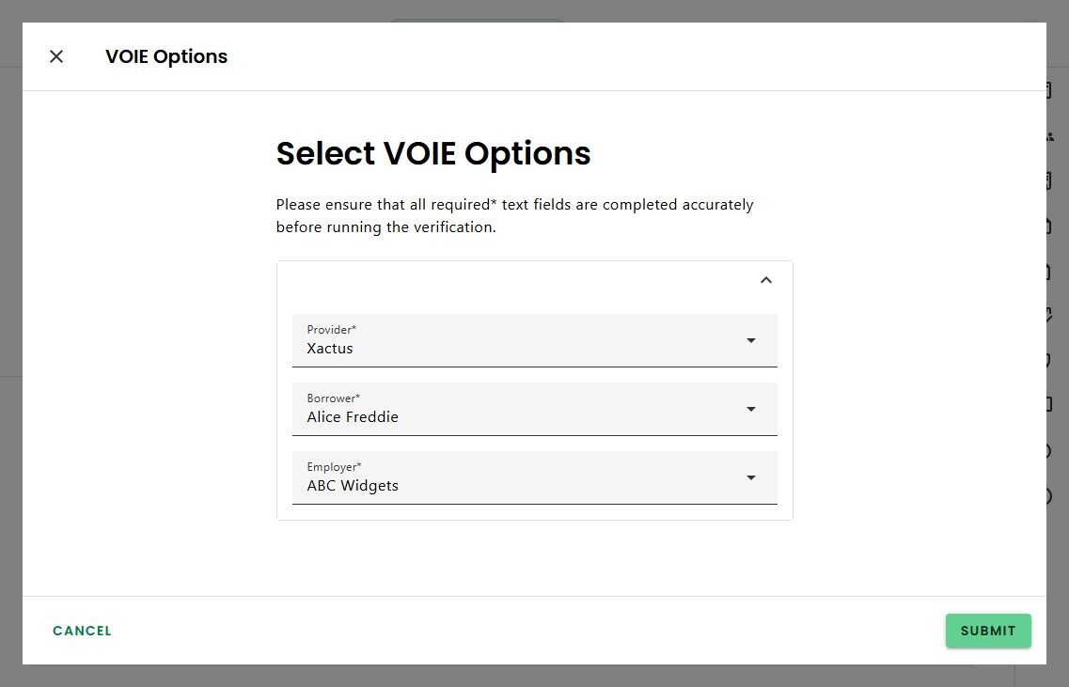Image resolution: width=1069 pixels, height=687 pixels.
Task: Click the shield-shaped icon in right sidebar
Action: coord(1049,360)
